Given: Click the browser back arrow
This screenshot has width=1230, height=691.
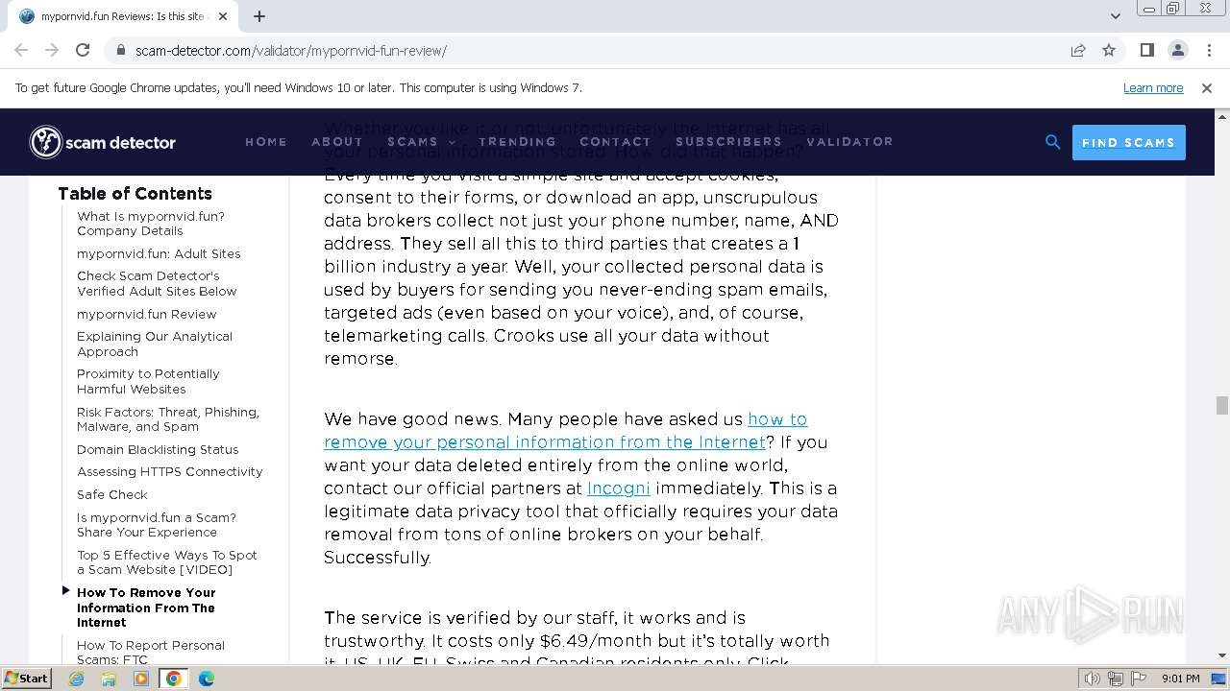Looking at the screenshot, I should click(x=21, y=50).
